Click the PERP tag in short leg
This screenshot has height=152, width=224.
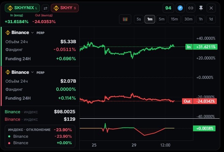click(41, 73)
